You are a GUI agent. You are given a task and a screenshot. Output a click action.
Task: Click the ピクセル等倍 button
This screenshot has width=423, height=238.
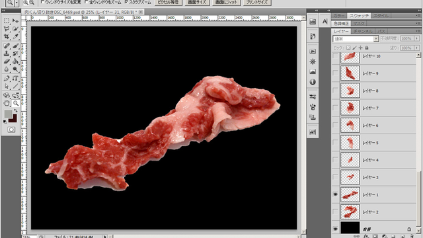169,3
